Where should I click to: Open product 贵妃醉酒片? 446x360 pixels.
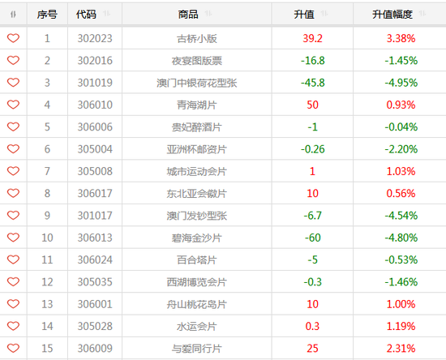pyautogui.click(x=197, y=127)
